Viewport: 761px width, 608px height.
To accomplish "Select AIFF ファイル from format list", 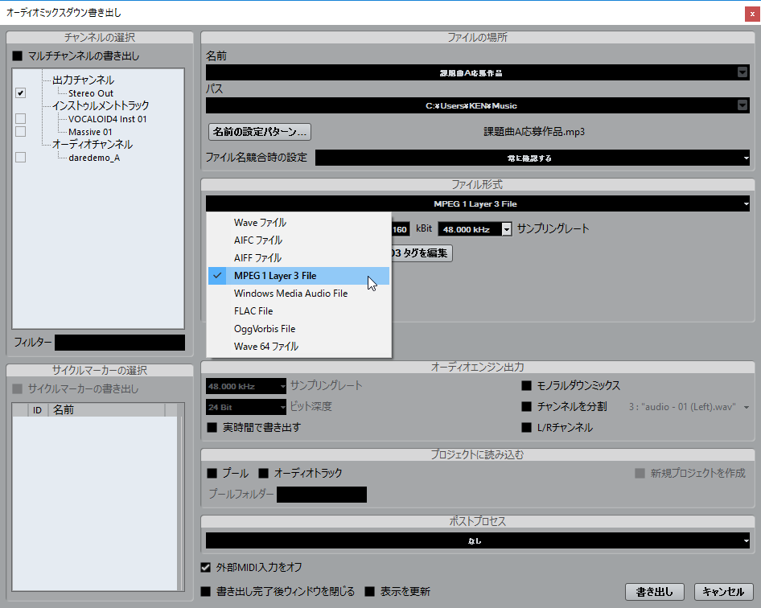I will click(298, 258).
